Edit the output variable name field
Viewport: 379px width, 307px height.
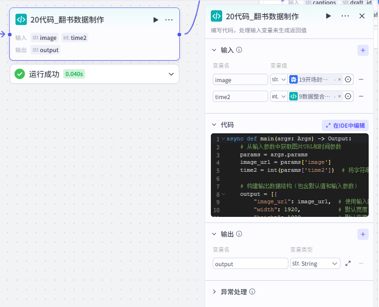(250, 263)
